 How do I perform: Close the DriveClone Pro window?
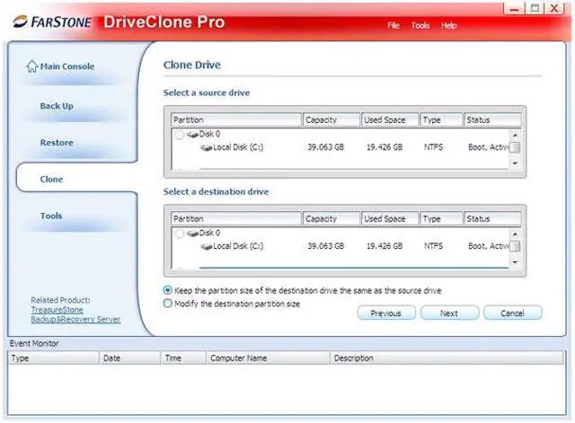(x=554, y=8)
